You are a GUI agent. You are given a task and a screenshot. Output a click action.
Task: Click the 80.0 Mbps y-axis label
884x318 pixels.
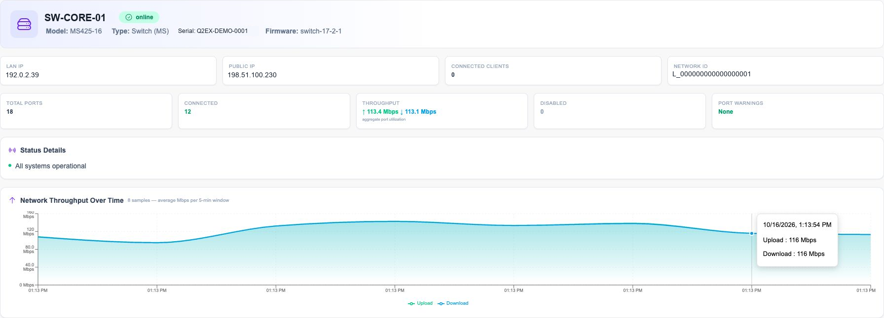tap(30, 249)
